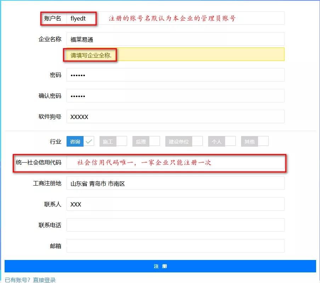Image resolution: width=320 pixels, height=283 pixels.
Task: Open the 工商注册地 region selector
Action: 175,183
